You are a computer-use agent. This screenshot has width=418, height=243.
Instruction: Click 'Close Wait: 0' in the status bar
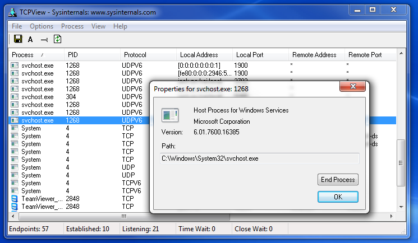coord(254,229)
